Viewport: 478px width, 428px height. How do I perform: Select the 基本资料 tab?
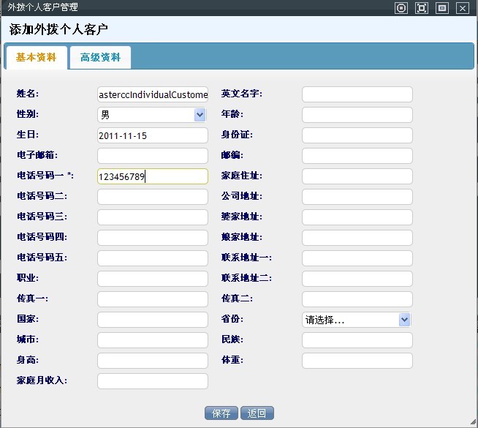[36, 58]
